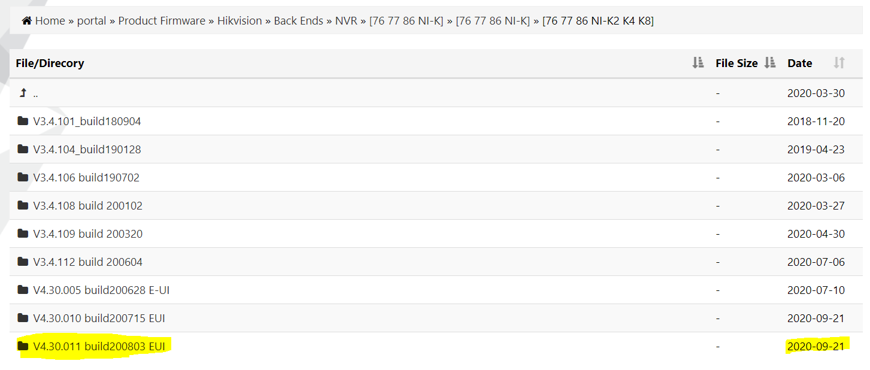Click folder icon for V4.30.005 build200628 E-UI
Image resolution: width=870 pixels, height=370 pixels.
[23, 290]
